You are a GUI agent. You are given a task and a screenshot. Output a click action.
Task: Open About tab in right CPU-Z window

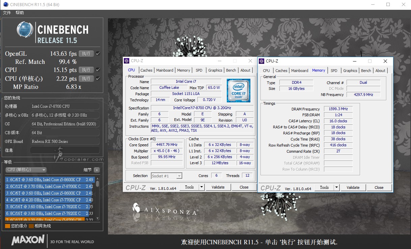click(x=380, y=71)
